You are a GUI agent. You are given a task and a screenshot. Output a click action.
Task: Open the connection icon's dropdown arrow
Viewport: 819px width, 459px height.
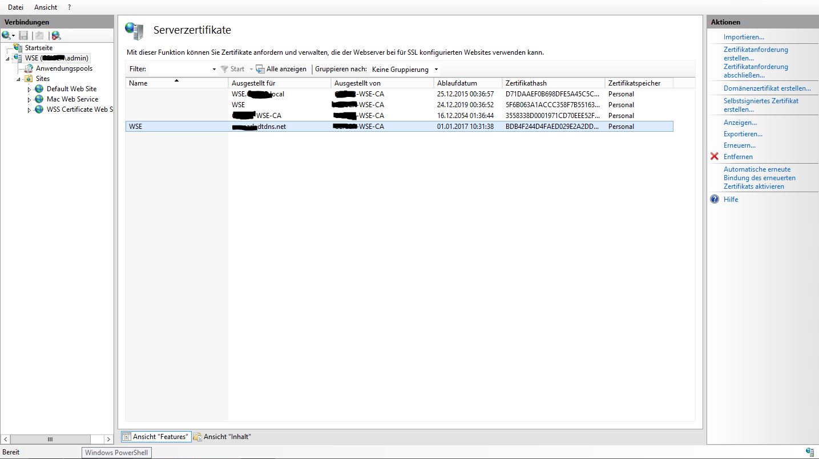pos(14,36)
